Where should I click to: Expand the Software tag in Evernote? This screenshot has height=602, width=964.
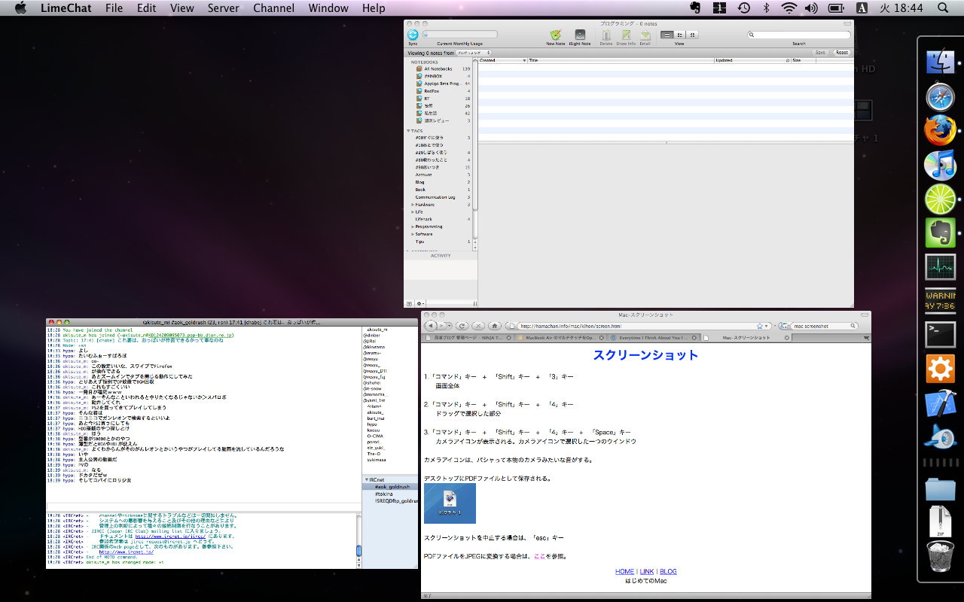413,234
